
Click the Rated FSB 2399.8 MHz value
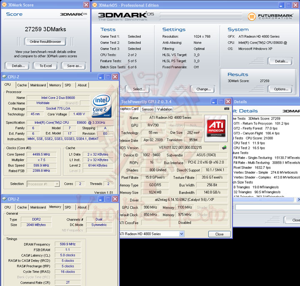[41, 171]
